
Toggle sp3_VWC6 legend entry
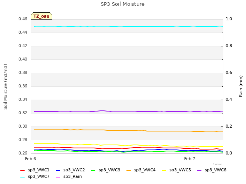[212, 170]
